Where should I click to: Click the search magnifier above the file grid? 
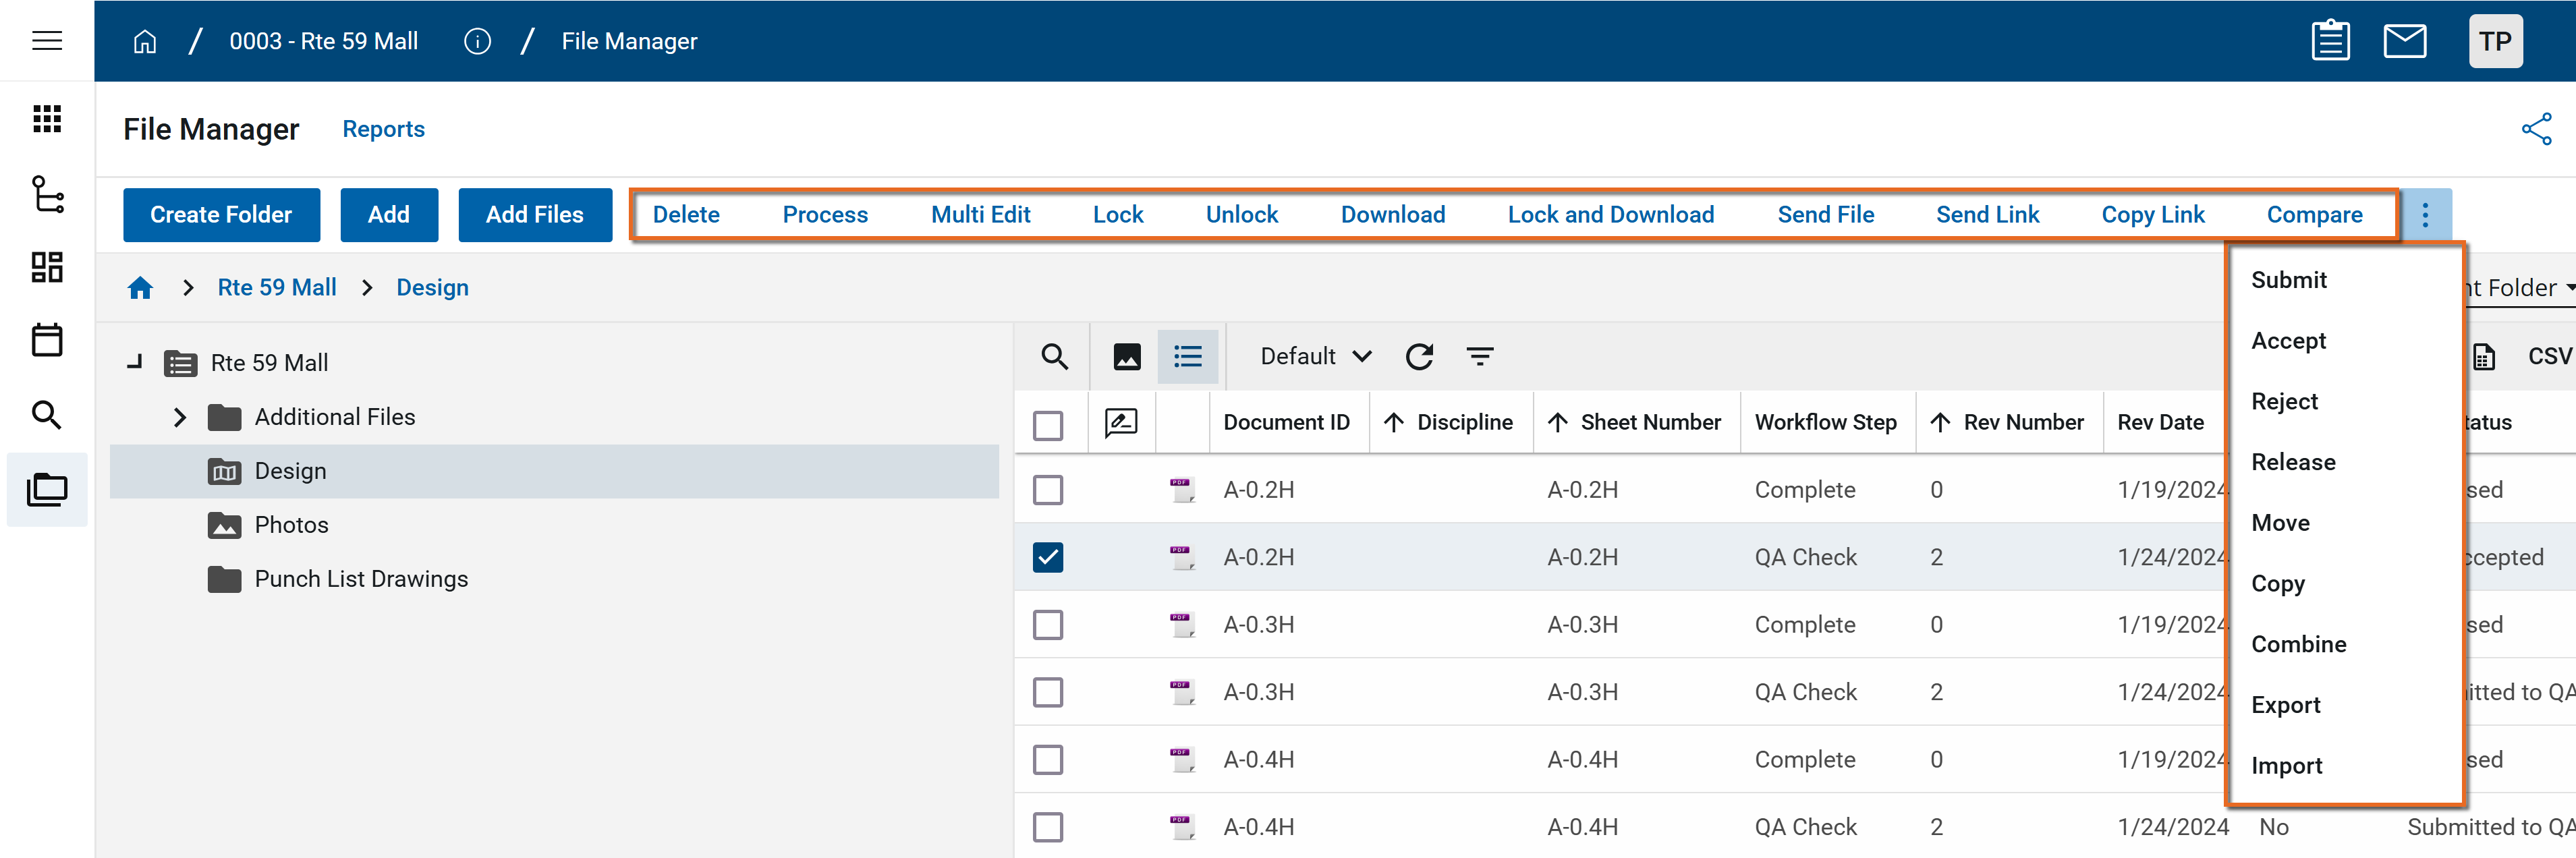point(1054,356)
